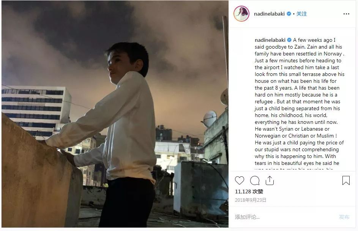Like the post with the heart icon
The image size is (358, 231).
[240, 180]
